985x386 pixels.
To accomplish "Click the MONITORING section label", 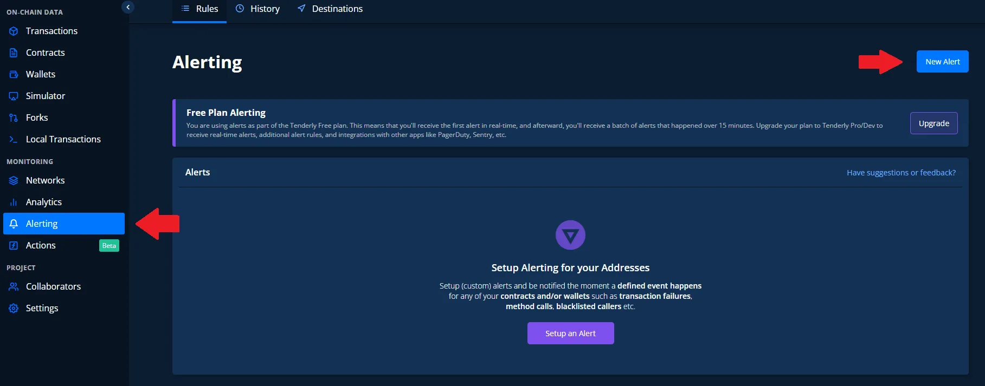I will tap(30, 162).
